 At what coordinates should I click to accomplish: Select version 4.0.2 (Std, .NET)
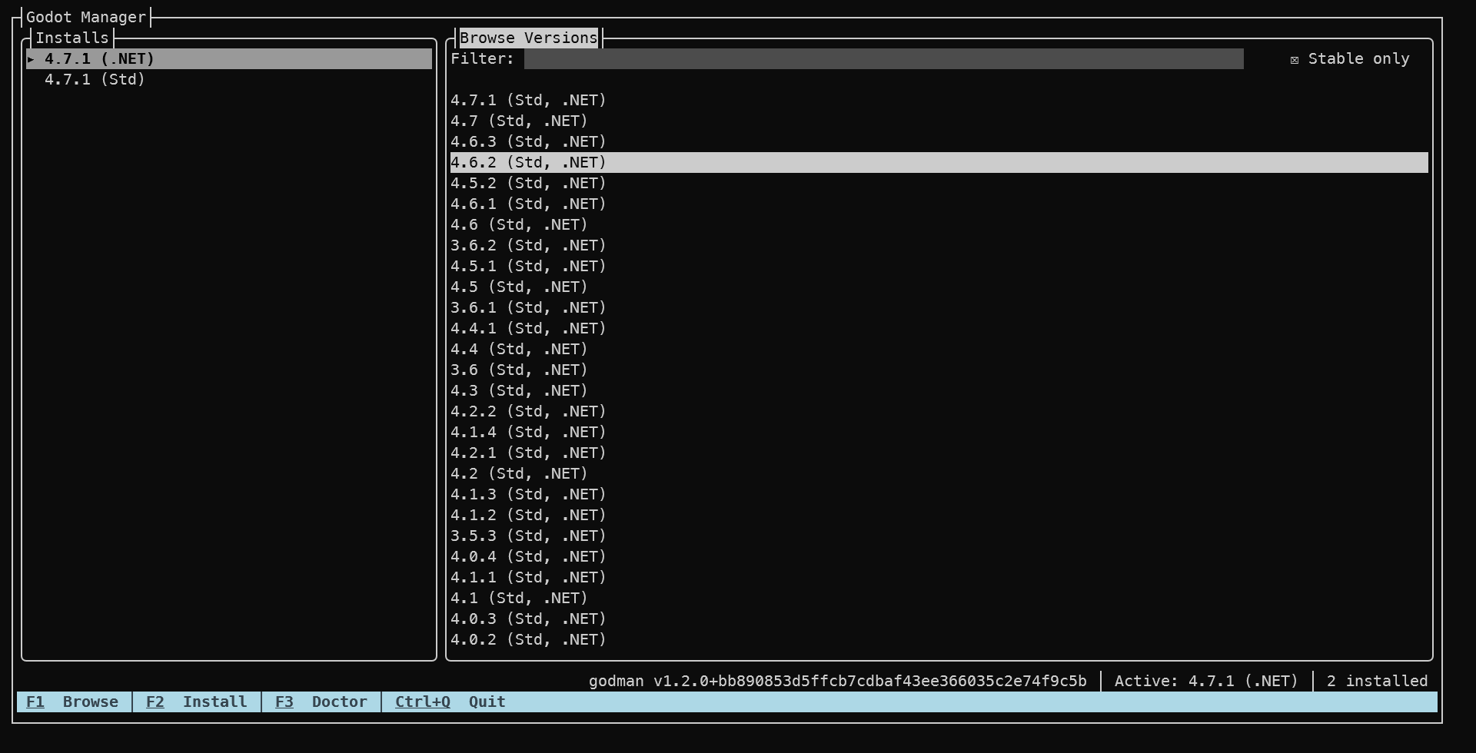tap(939, 640)
